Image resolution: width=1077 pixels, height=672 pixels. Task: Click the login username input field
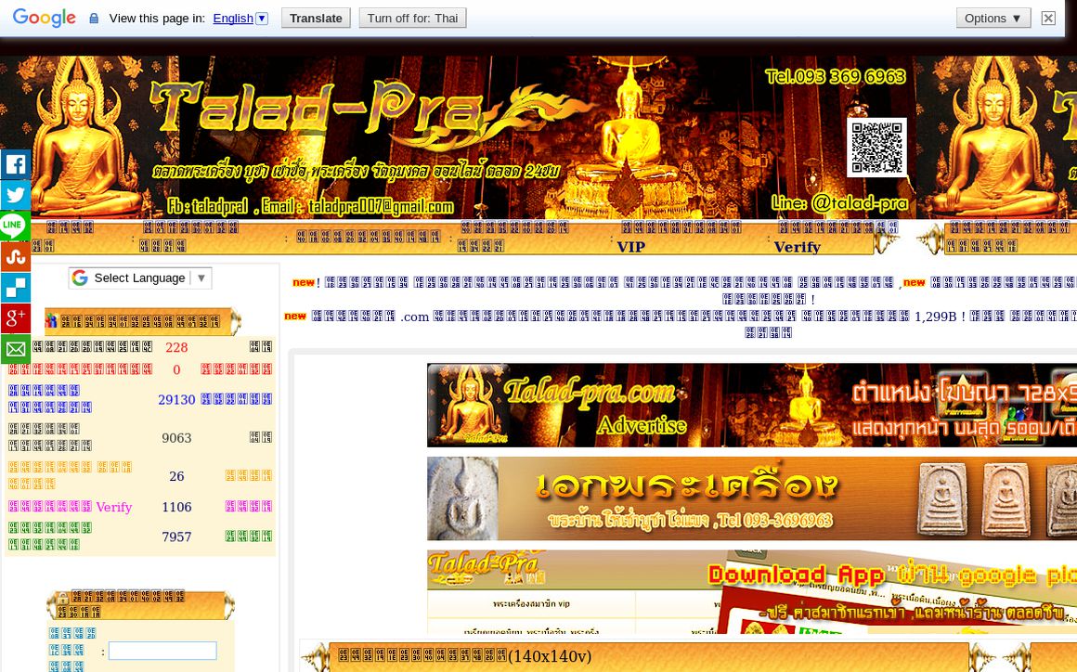click(162, 651)
